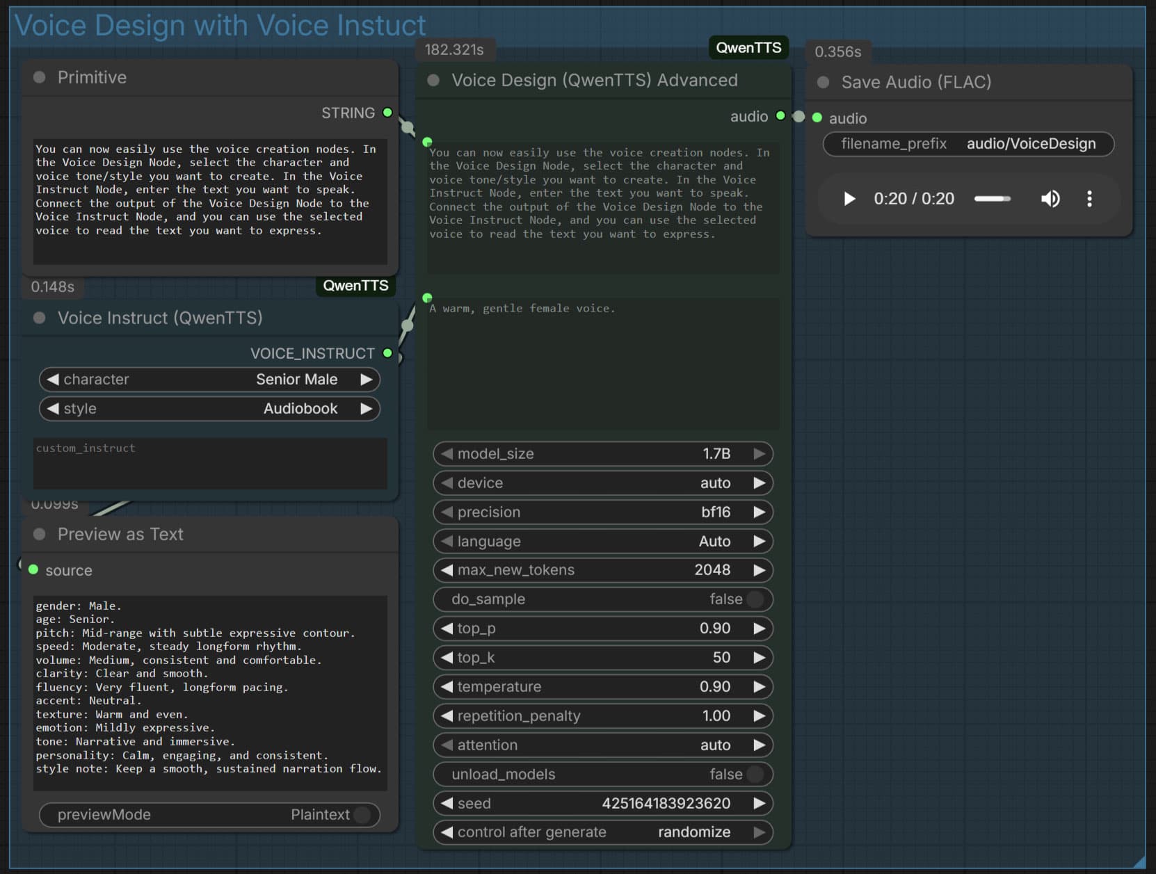The height and width of the screenshot is (874, 1156).
Task: Click the top_k value 50
Action: coord(721,658)
